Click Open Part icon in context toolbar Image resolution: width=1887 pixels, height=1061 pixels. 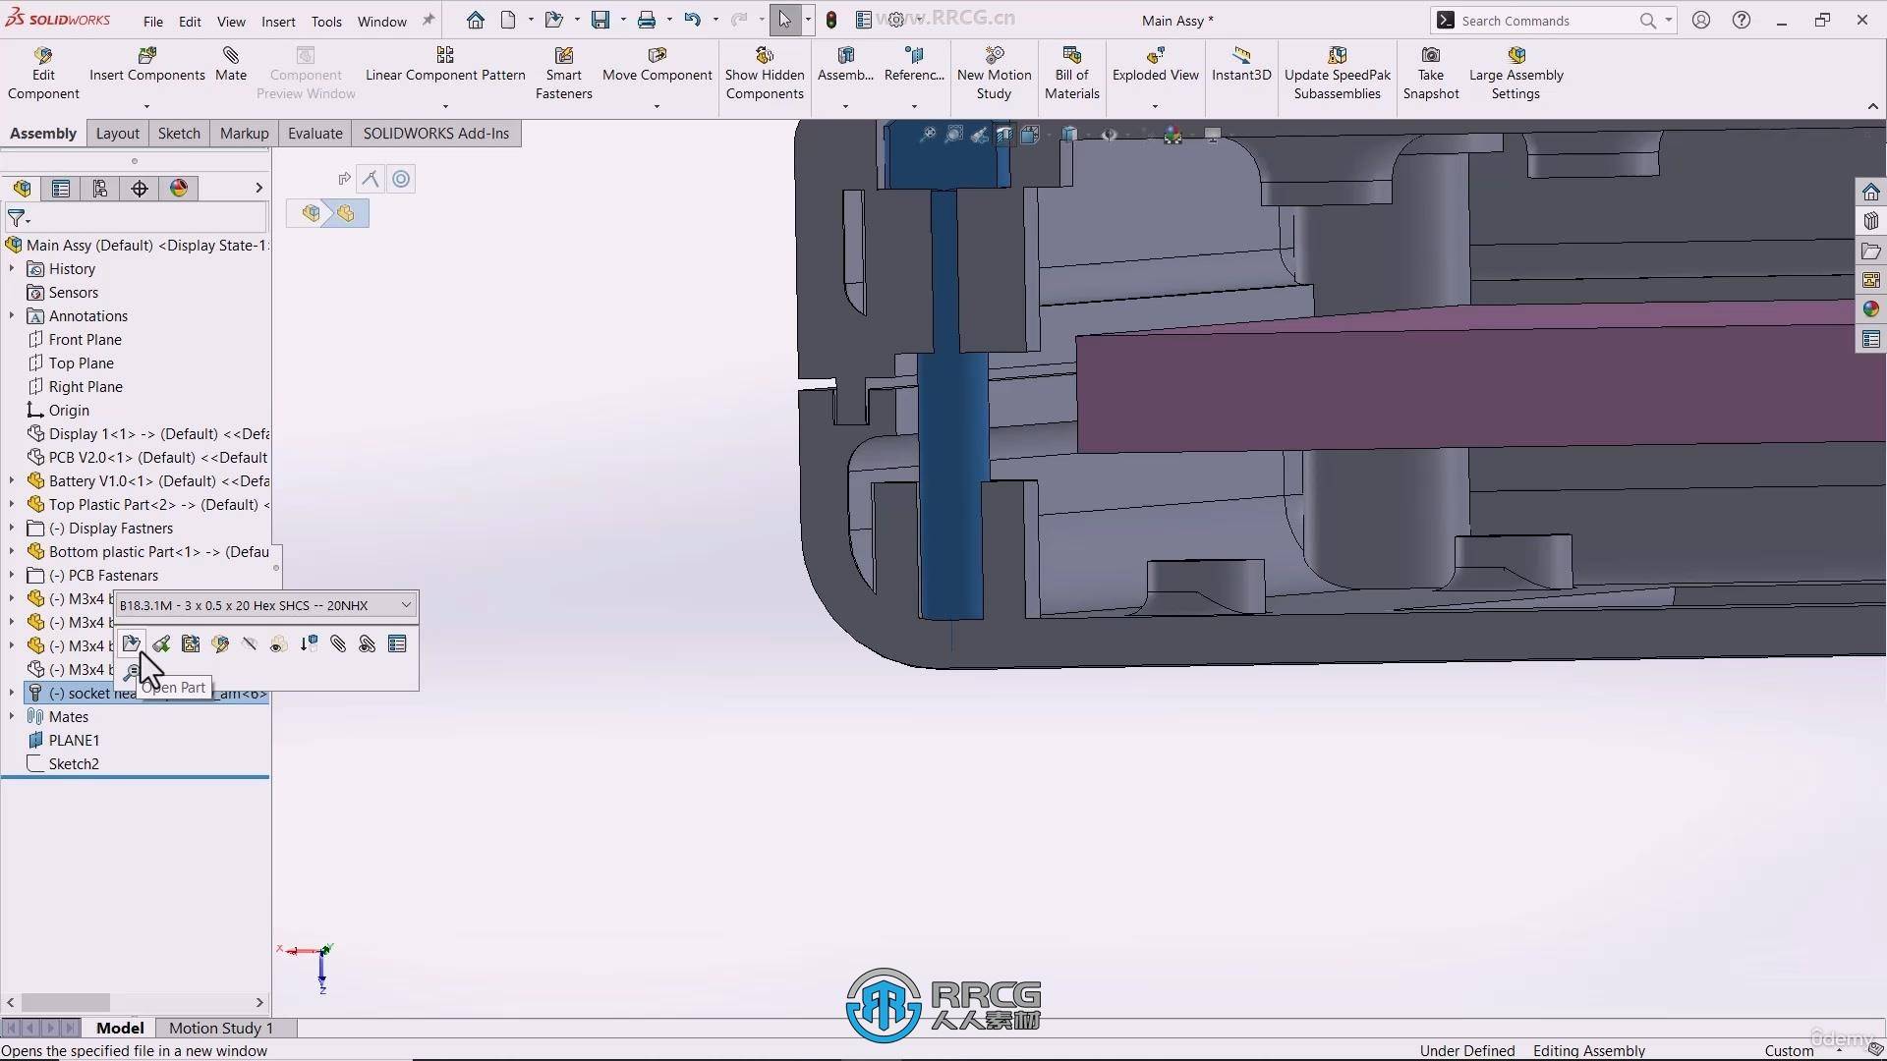(x=131, y=643)
